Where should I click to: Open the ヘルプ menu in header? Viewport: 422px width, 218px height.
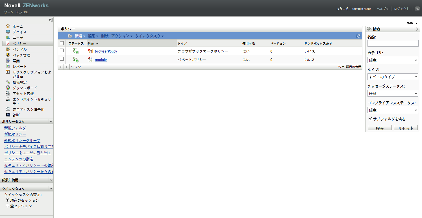point(382,9)
